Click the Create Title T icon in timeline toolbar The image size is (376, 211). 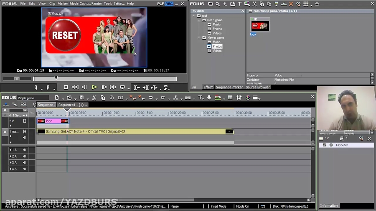click(x=200, y=98)
